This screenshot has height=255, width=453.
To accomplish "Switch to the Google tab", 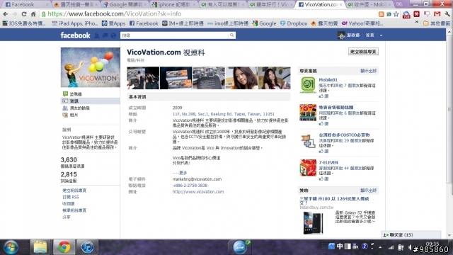I will pyautogui.click(x=125, y=4).
